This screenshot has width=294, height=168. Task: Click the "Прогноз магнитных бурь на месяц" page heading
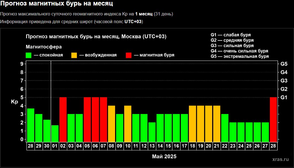coord(56,4)
